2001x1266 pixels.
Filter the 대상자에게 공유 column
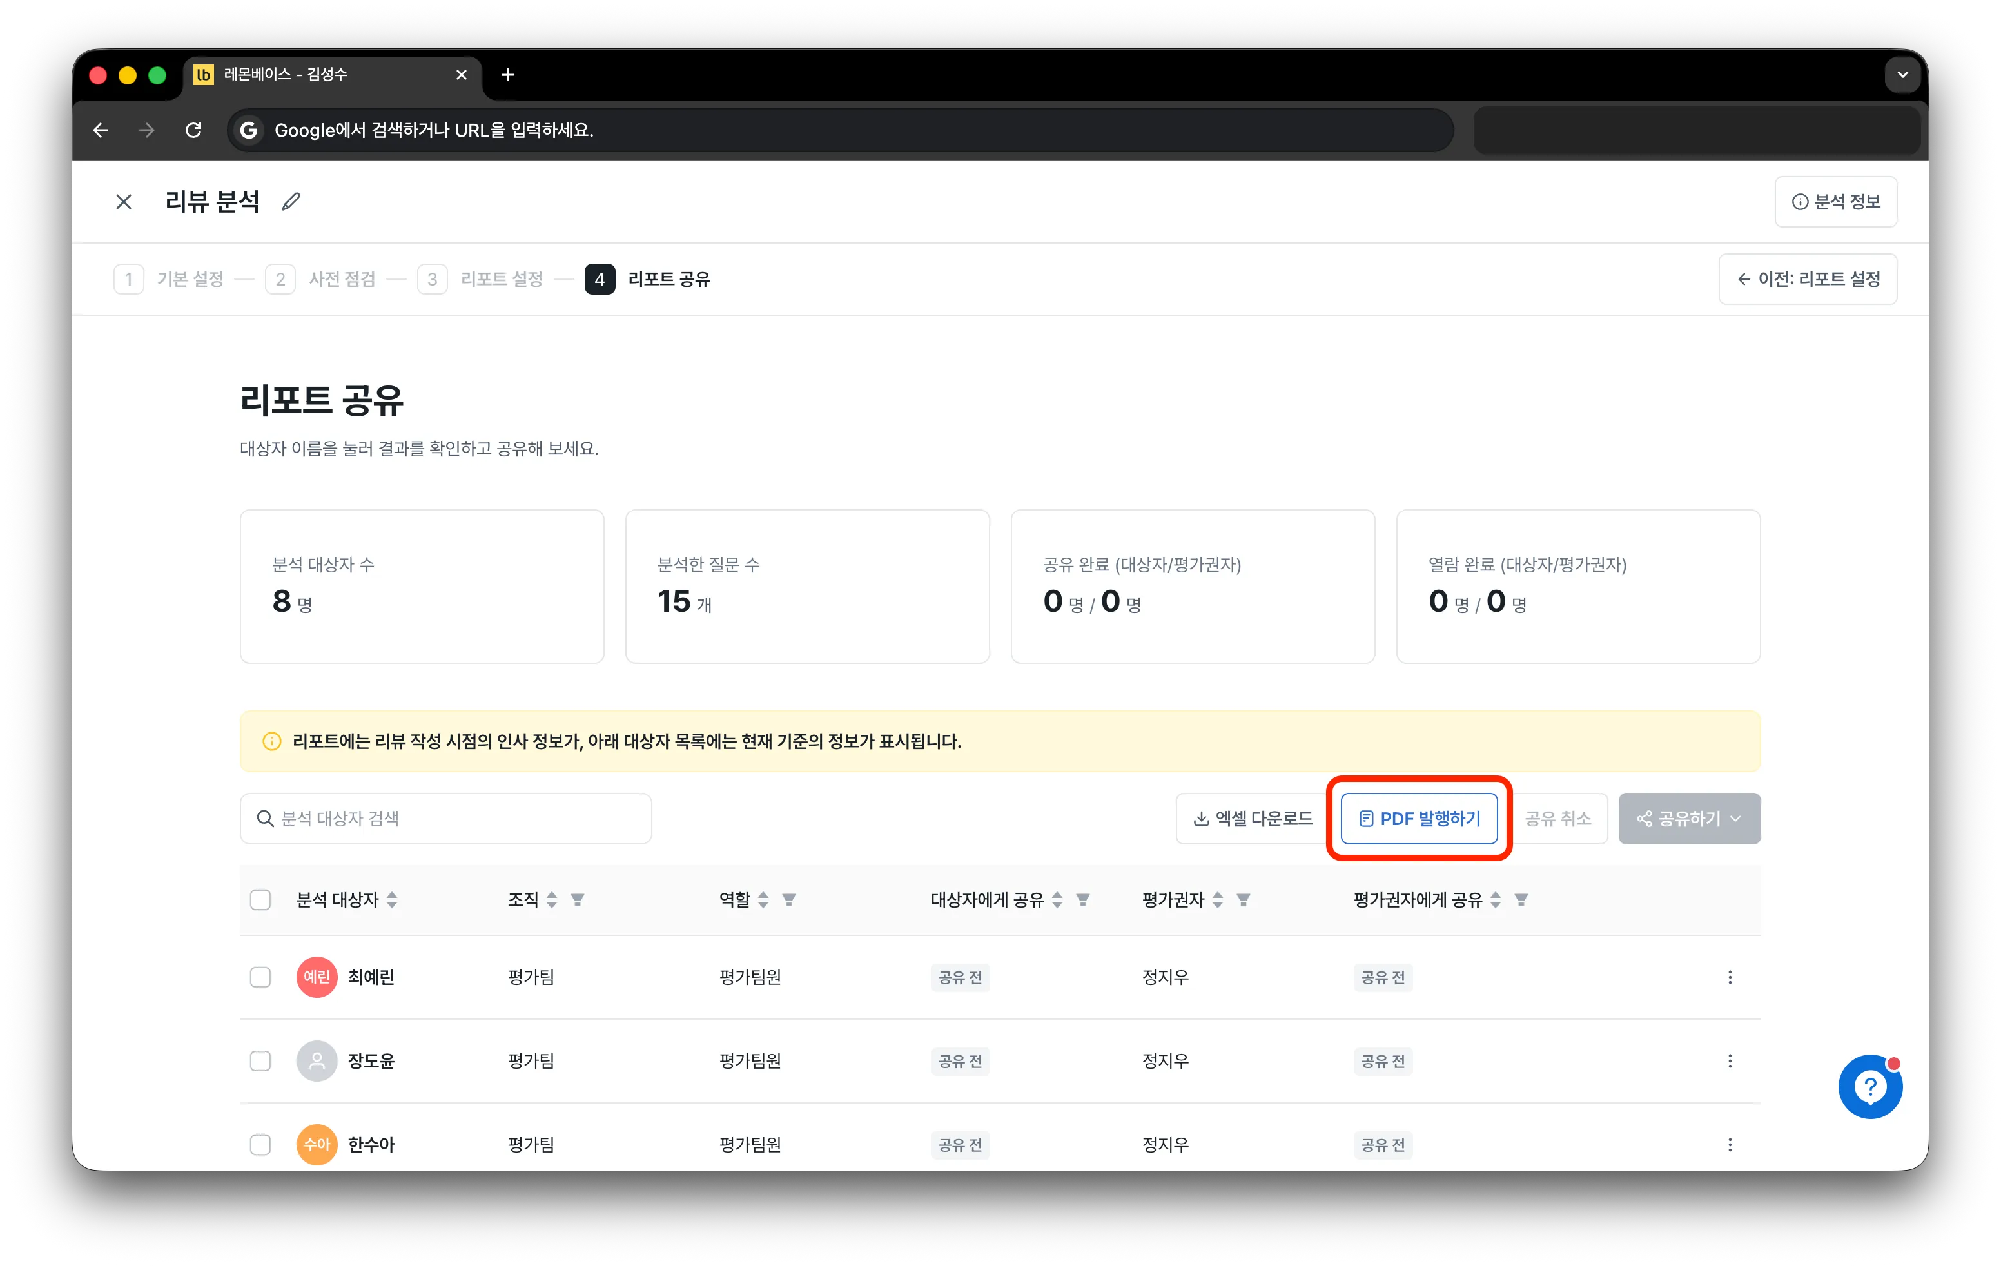(1083, 900)
